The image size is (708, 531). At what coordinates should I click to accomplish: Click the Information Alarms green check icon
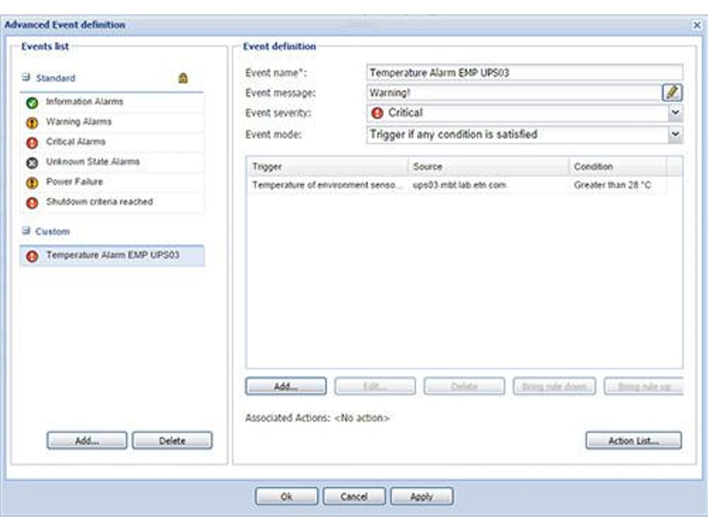coord(32,102)
